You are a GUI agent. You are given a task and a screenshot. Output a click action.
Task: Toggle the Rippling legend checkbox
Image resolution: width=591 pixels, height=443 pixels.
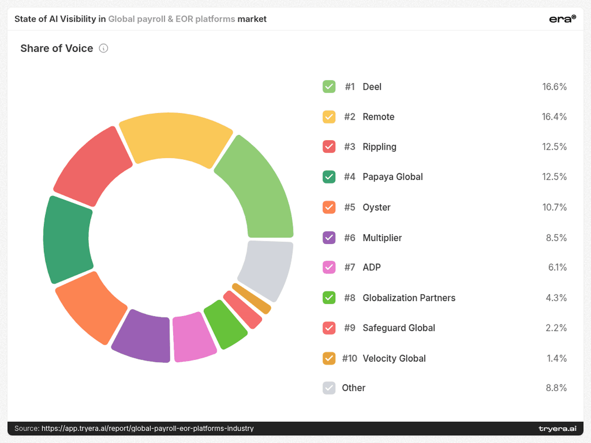[329, 146]
